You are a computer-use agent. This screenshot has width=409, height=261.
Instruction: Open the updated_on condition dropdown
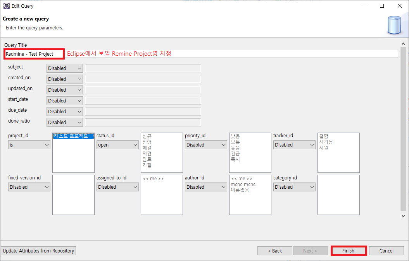pos(65,90)
